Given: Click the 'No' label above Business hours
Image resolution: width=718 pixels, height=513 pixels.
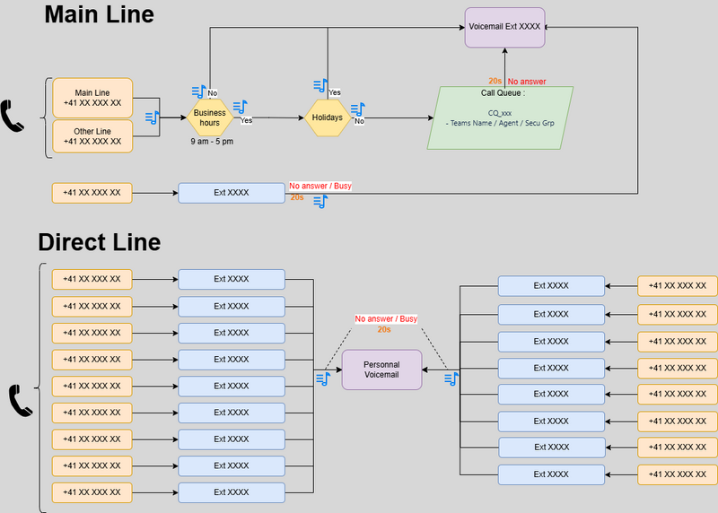Looking at the screenshot, I should click(213, 93).
